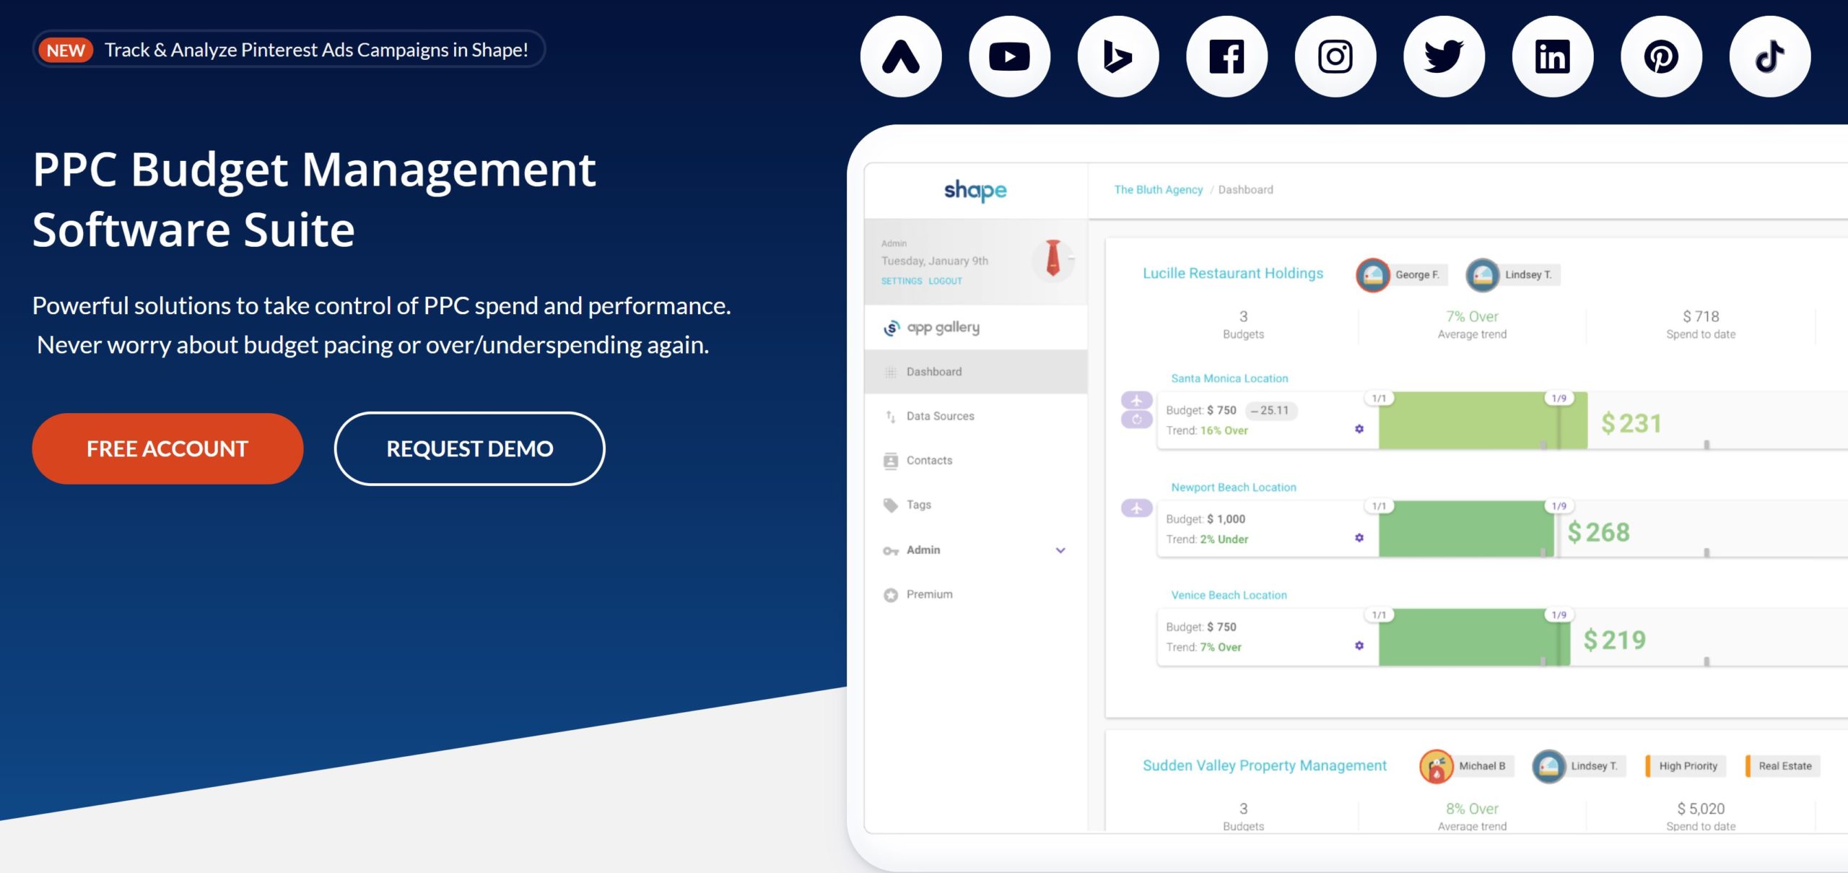Click the airplane badge beside Newport Beach budget

click(x=1136, y=508)
